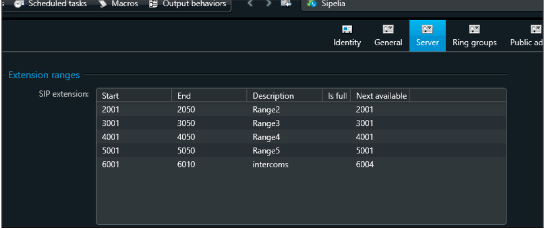Click the back navigation arrow

[x=251, y=4]
